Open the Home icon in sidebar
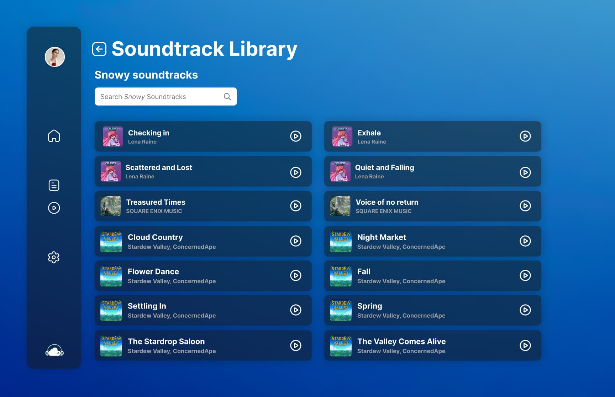 pos(54,136)
